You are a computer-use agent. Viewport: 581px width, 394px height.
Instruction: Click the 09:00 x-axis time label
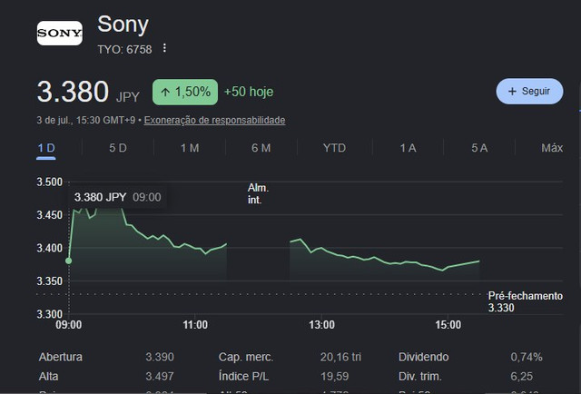point(69,325)
